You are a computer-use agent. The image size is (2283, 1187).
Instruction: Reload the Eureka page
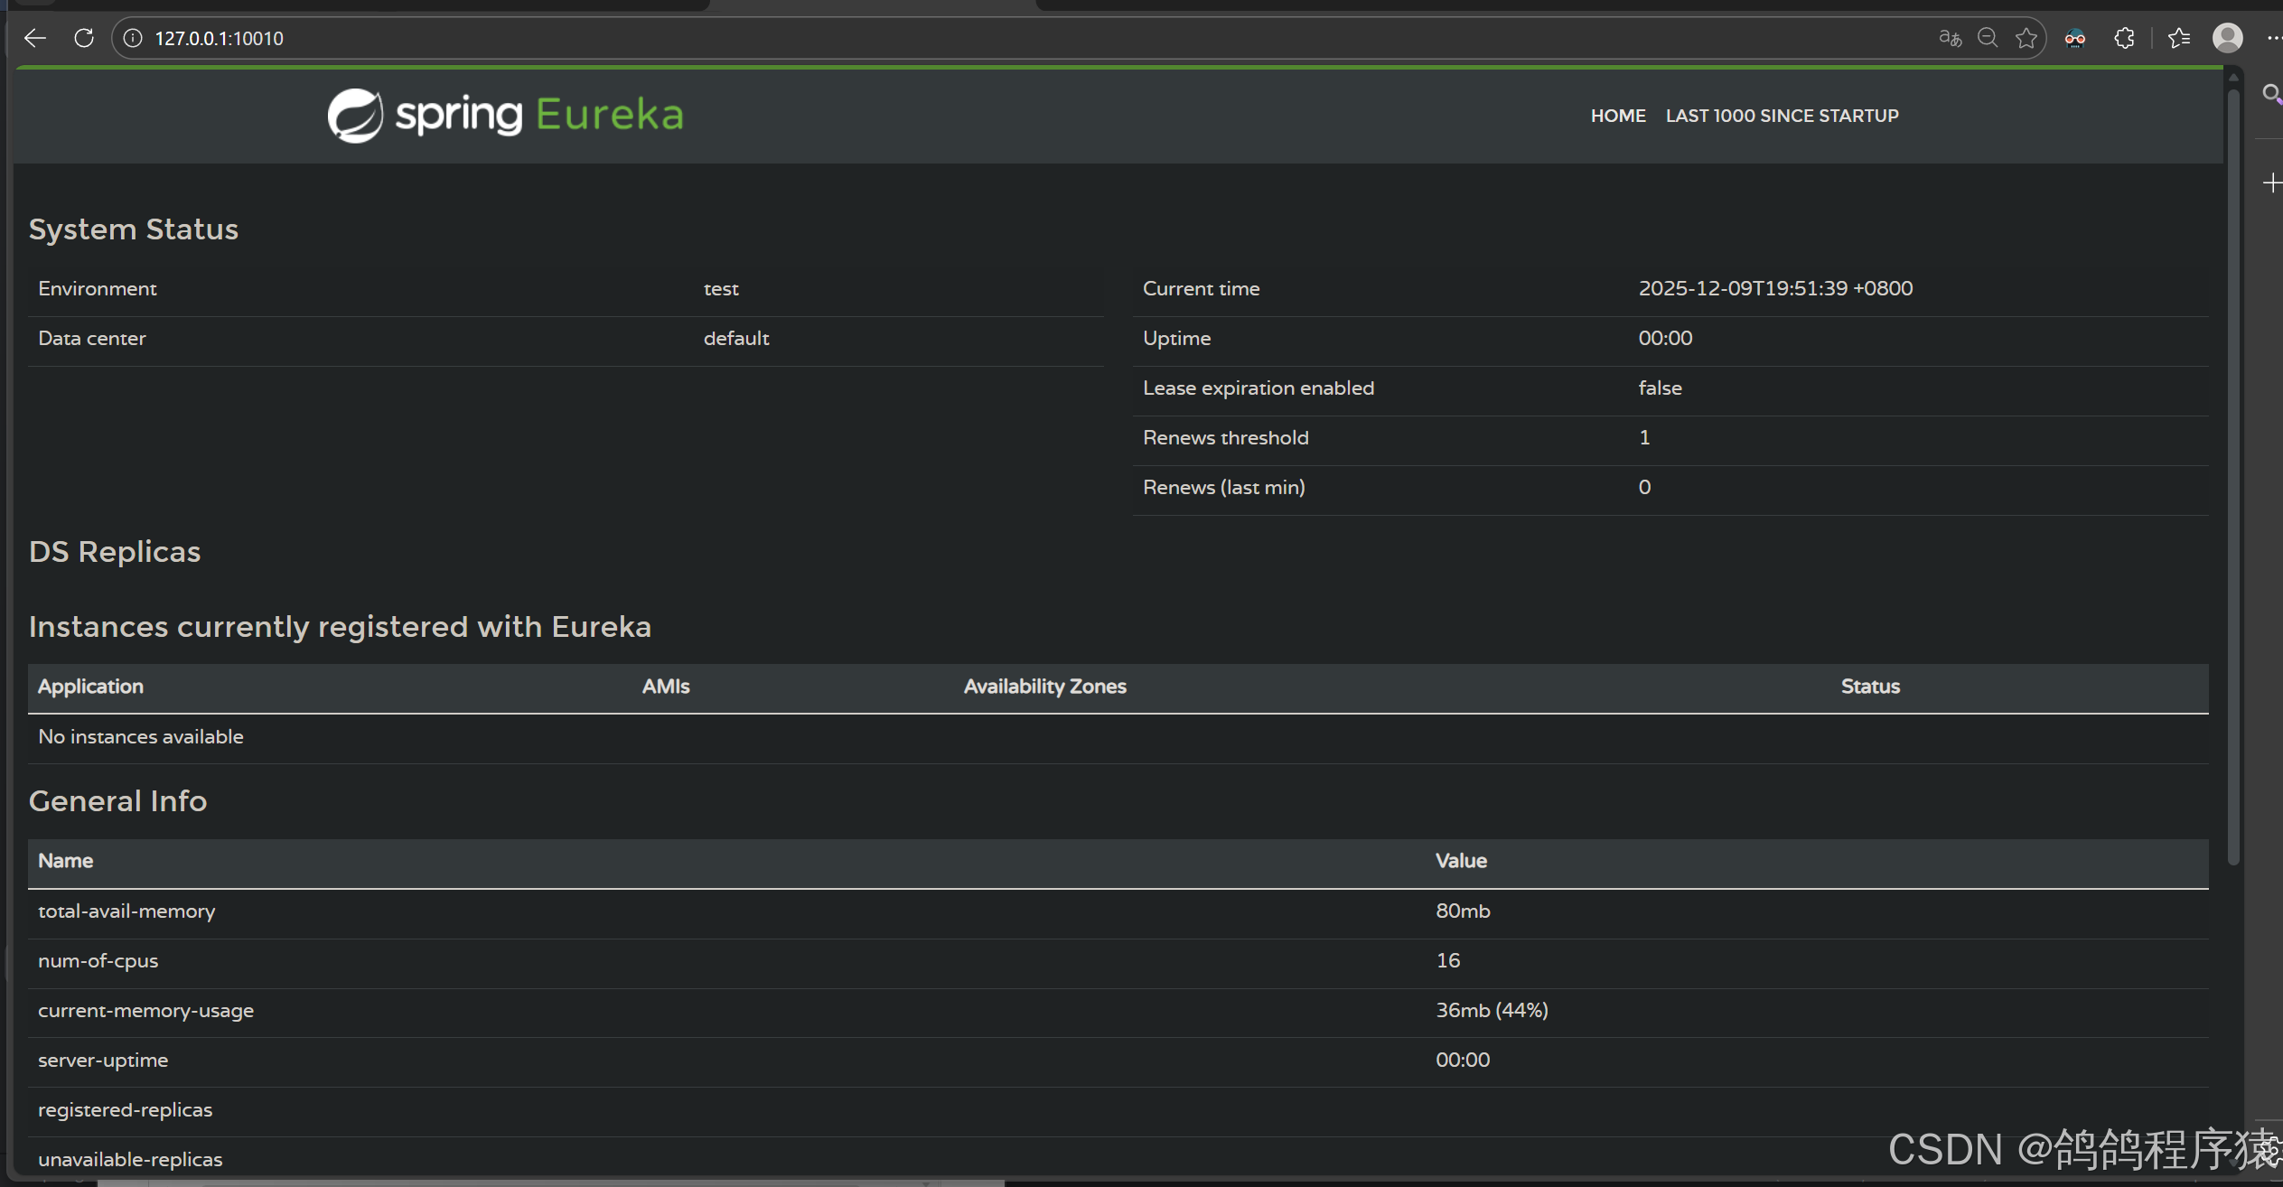pos(83,38)
